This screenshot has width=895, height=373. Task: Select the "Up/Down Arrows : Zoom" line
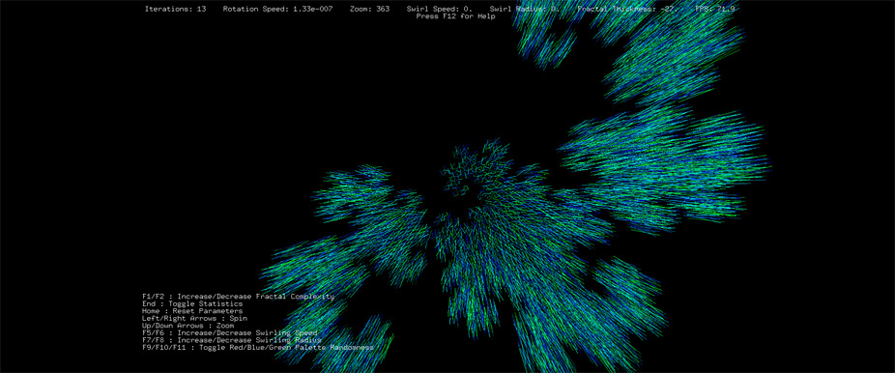pyautogui.click(x=188, y=326)
